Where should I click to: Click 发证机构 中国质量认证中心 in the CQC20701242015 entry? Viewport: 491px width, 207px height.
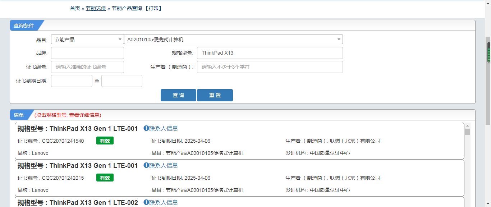[x=318, y=190]
